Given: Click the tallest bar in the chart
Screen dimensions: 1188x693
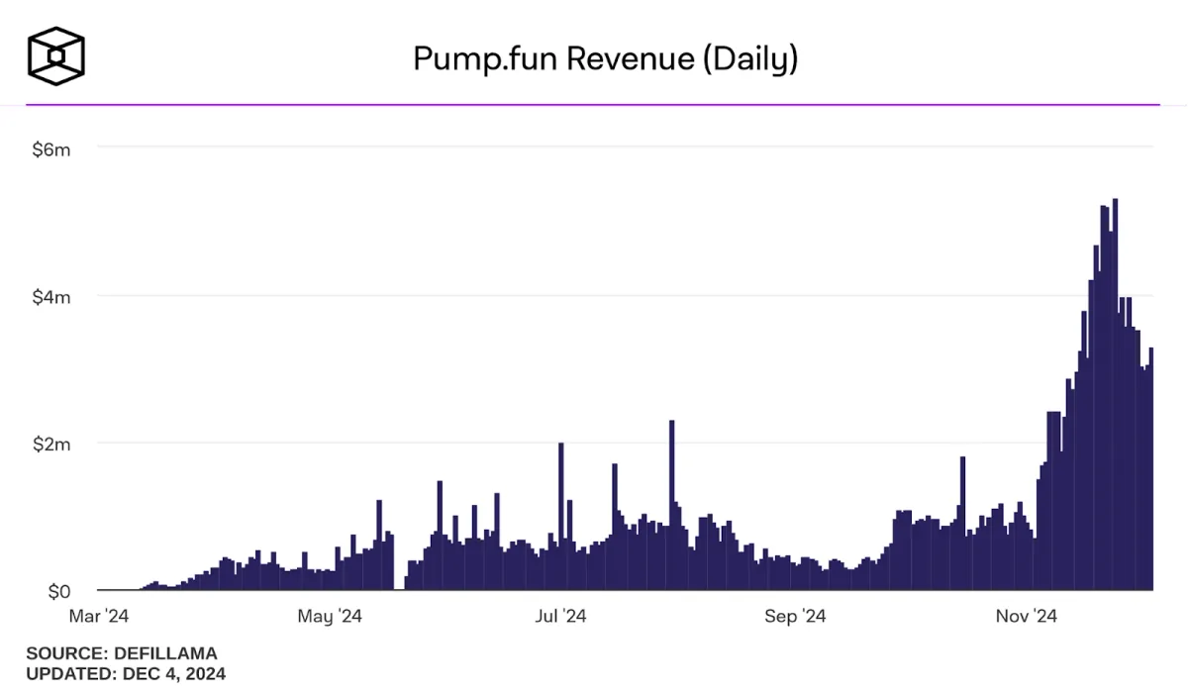Looking at the screenshot, I should 1115,394.
